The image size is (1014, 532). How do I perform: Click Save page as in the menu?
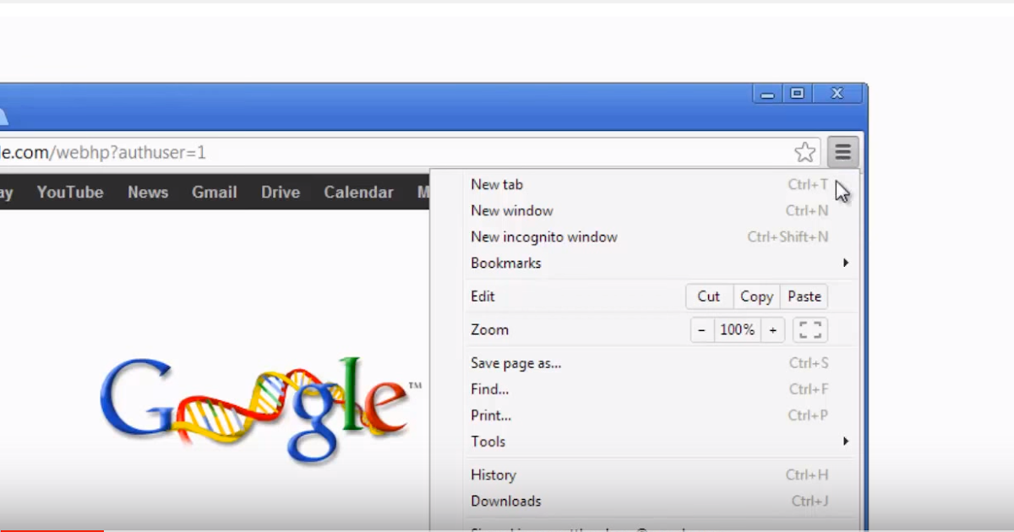[517, 362]
